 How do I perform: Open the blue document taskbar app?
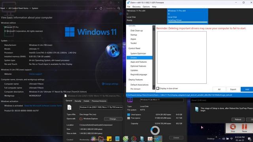click(x=117, y=138)
